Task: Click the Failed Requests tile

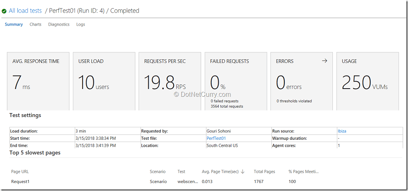Action: point(236,81)
